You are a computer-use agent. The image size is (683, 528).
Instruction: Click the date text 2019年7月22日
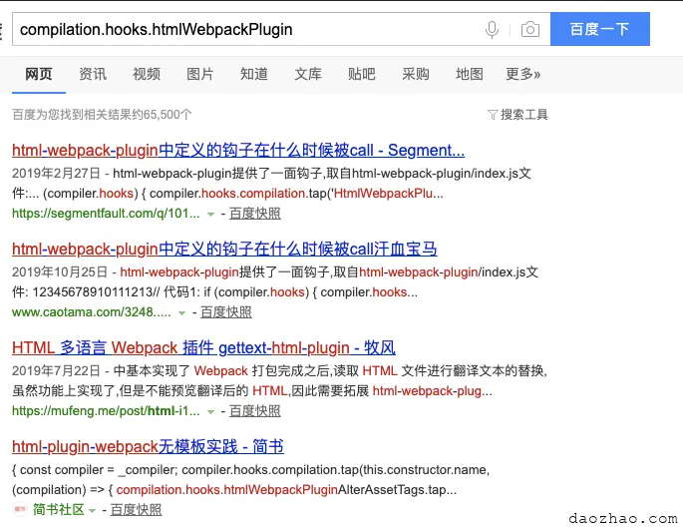click(x=56, y=370)
